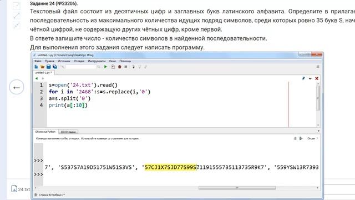Open the toolbar hamburger menu at right
Image resolution: width=355 pixels, height=200 pixels.
318,67
